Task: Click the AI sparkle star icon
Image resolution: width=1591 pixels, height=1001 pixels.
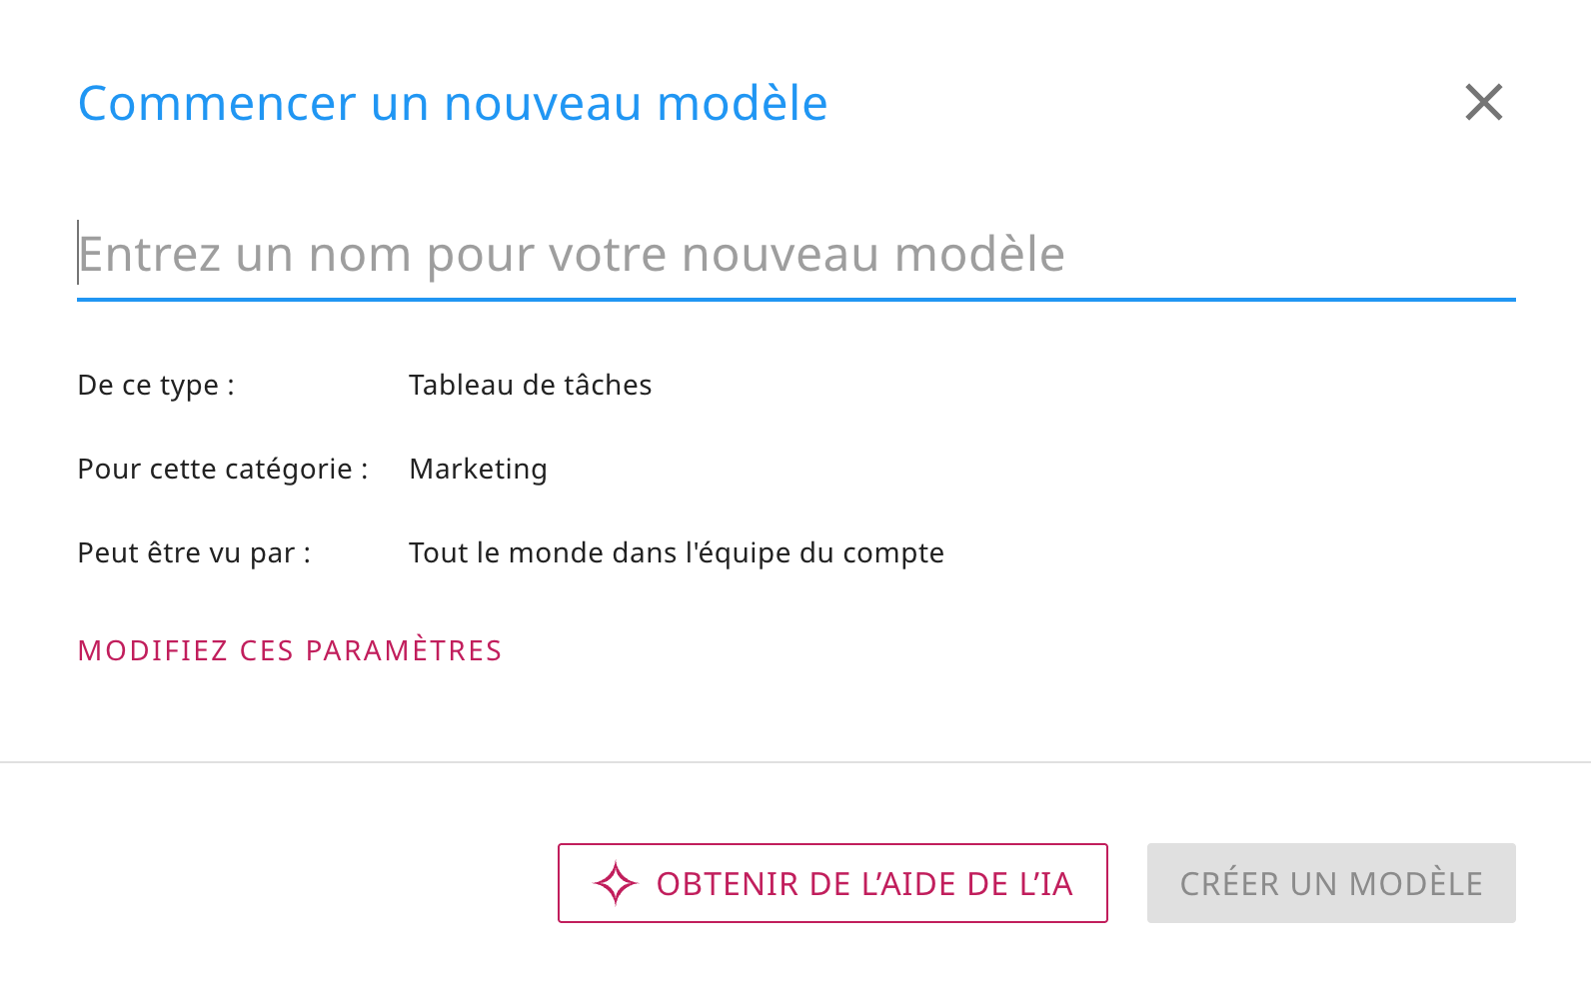Action: click(x=615, y=883)
